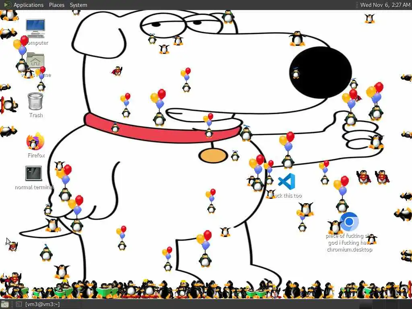This screenshot has height=309, width=412.
Task: Click the MATE logo beside Applications
Action: tap(7, 5)
